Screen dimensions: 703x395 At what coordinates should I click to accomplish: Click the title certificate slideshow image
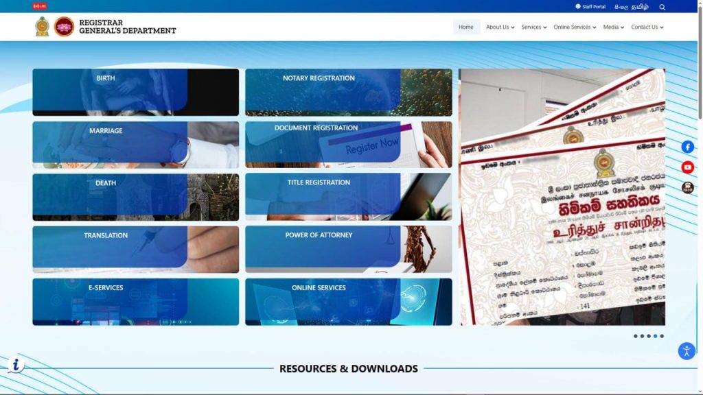pyautogui.click(x=562, y=197)
